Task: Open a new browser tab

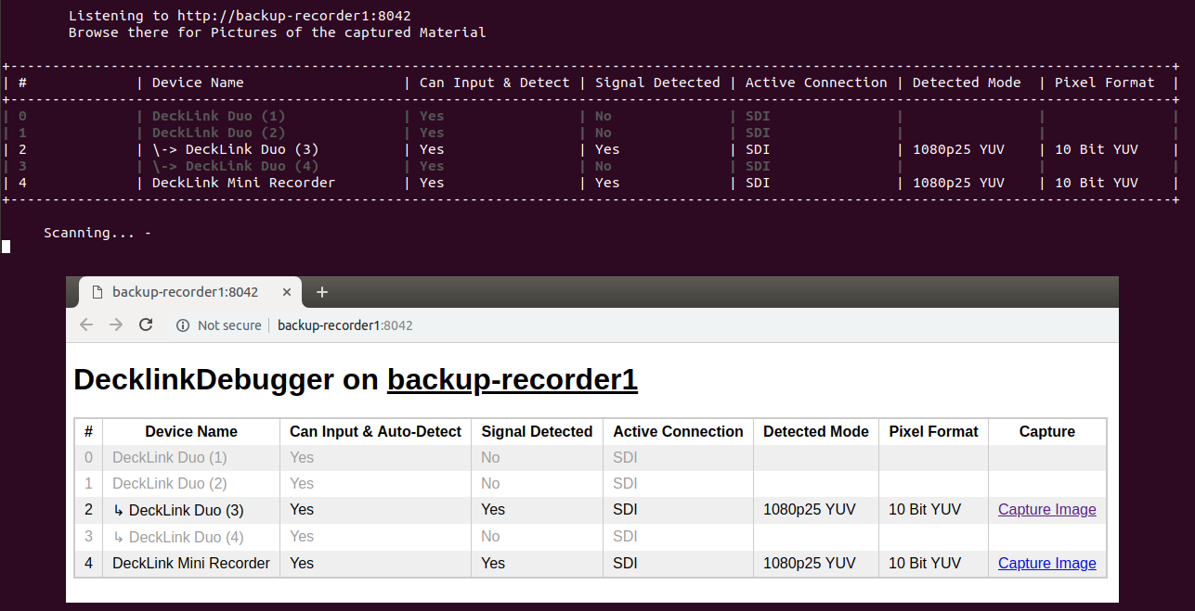Action: [322, 292]
